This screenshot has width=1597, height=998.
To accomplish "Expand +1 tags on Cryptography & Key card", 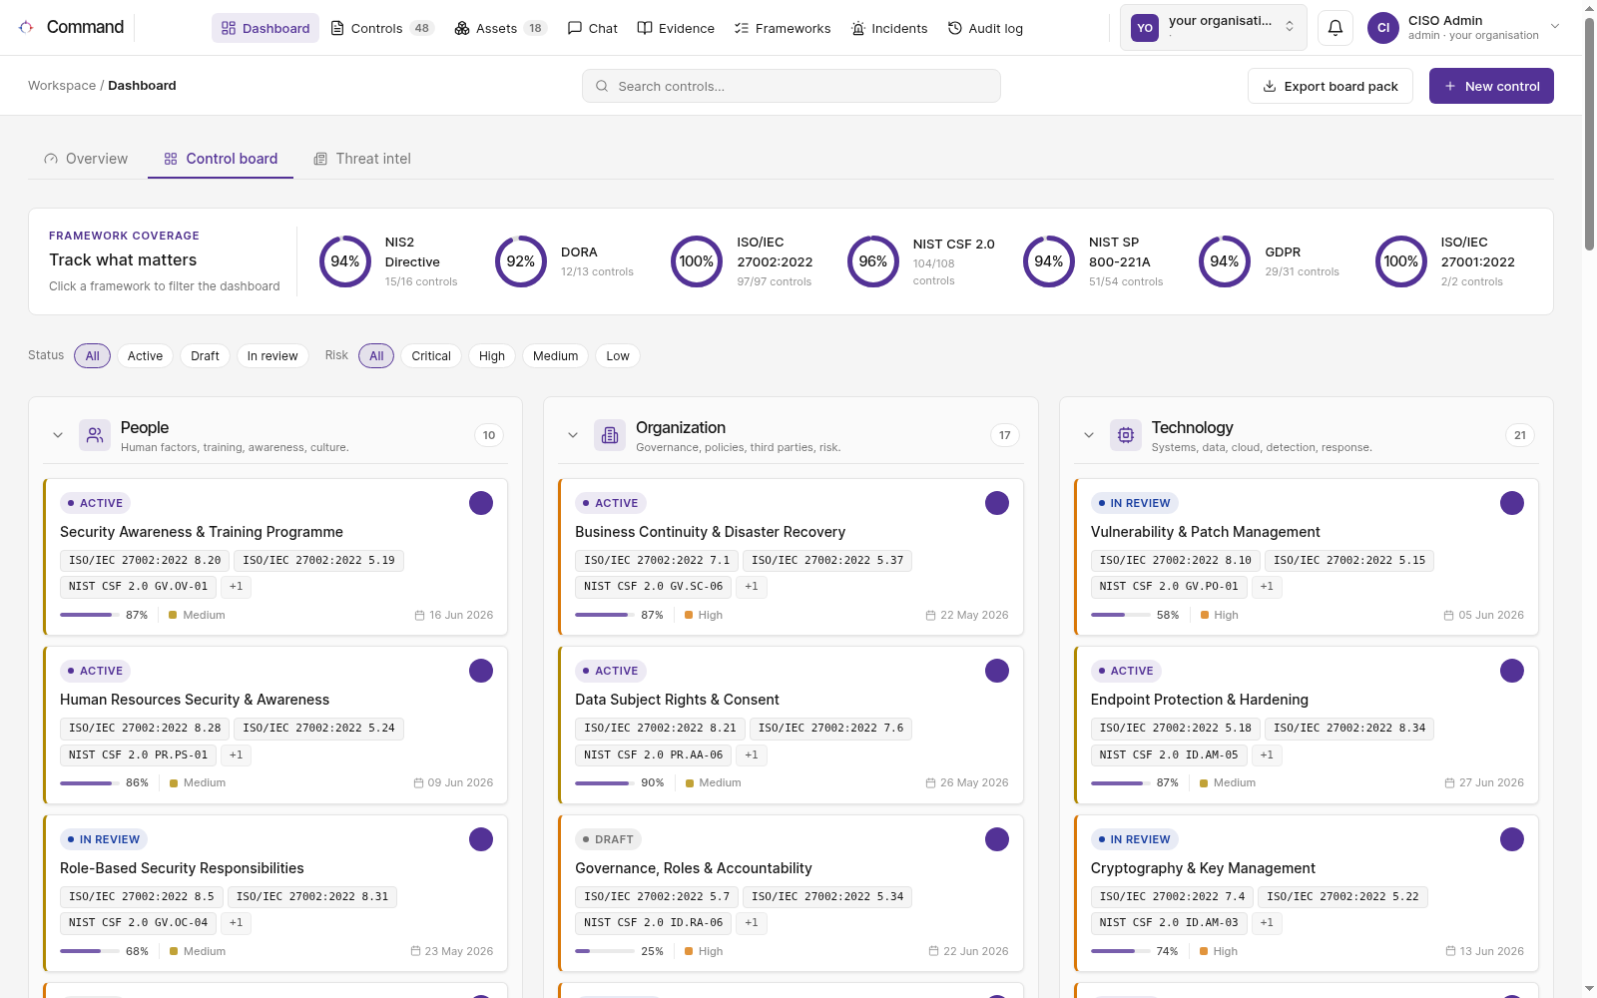I will pos(1267,923).
